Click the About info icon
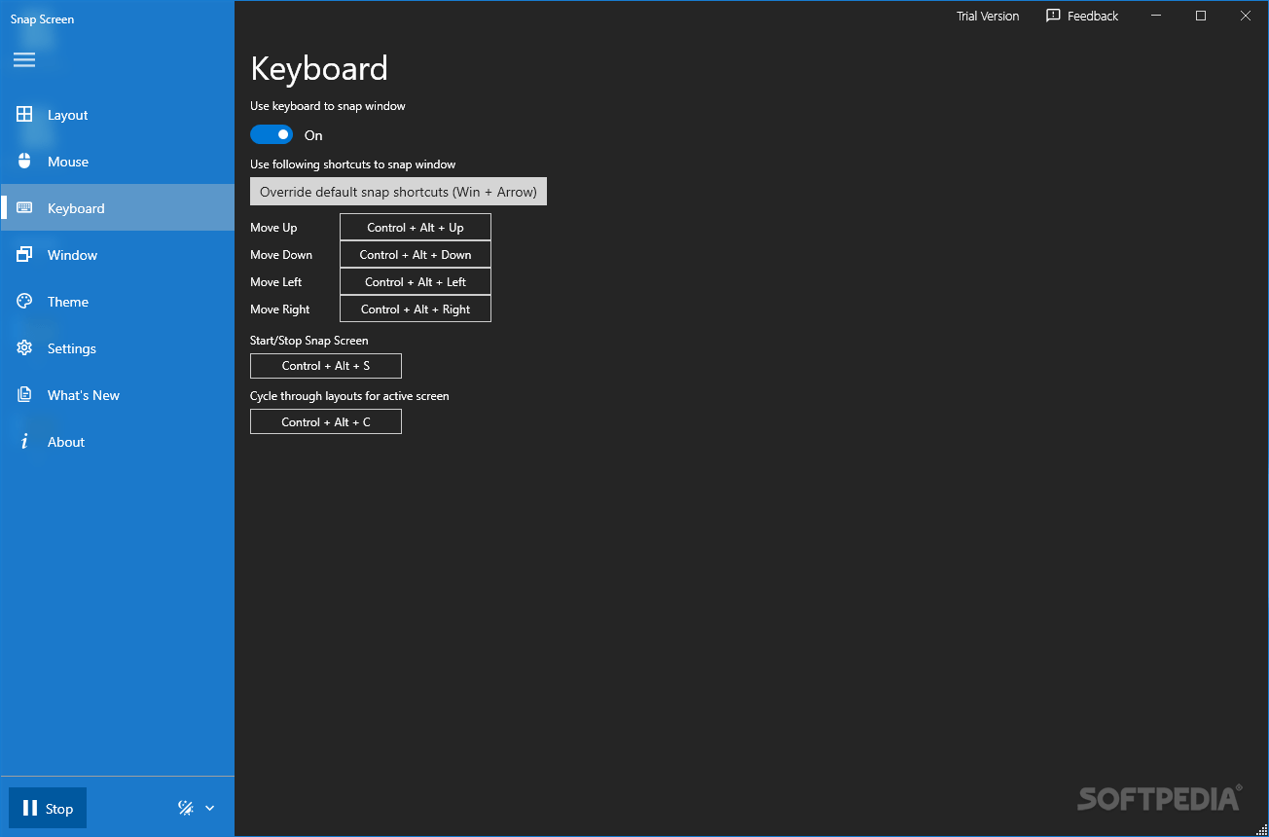This screenshot has width=1269, height=837. [x=24, y=442]
